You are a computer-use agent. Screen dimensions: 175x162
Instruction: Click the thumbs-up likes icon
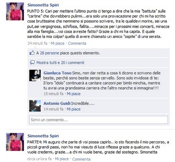click(32, 53)
